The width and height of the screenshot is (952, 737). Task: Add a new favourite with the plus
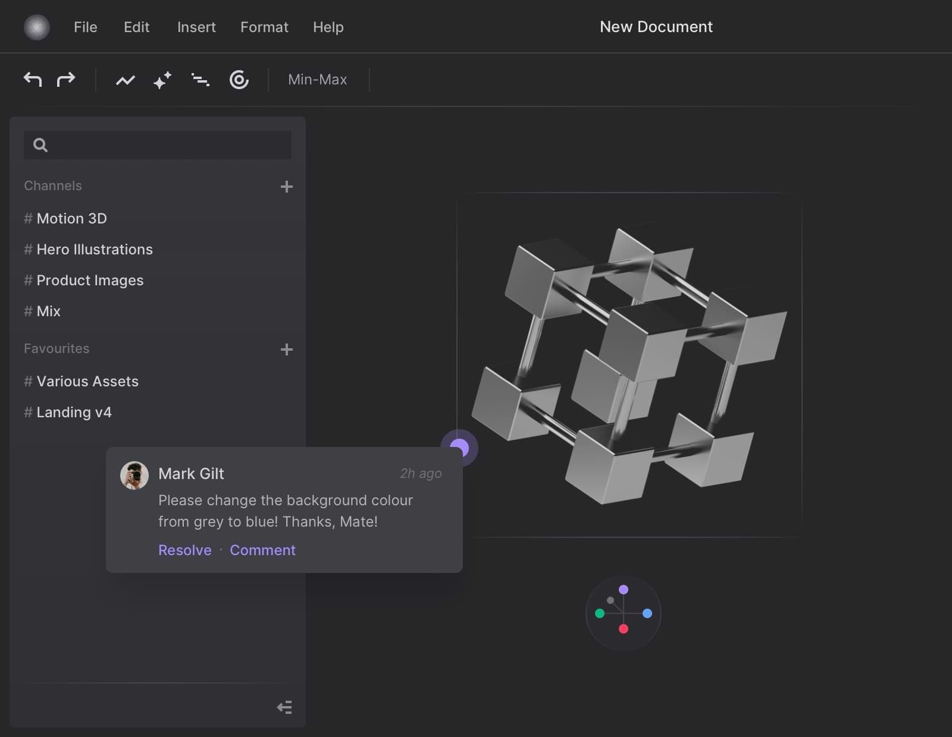287,349
